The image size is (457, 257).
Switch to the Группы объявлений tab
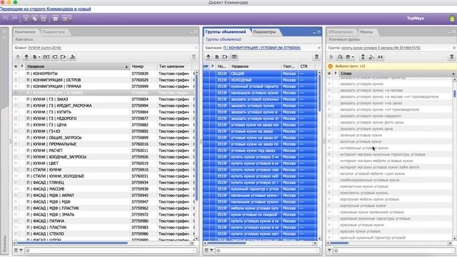coord(226,31)
